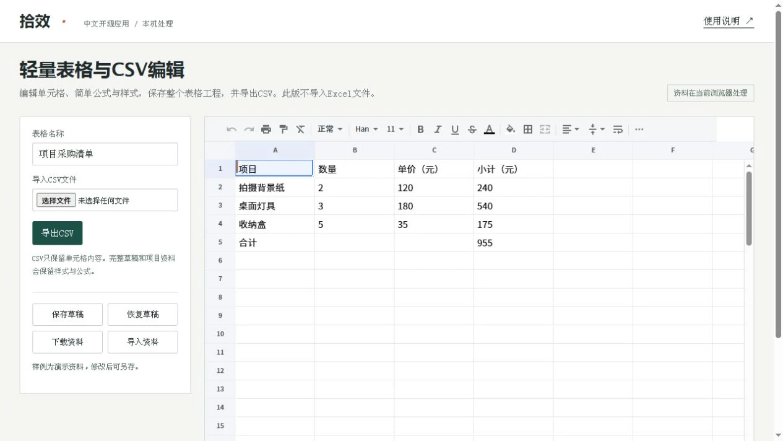Toggle strikethrough formatting

472,129
